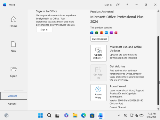The width and height of the screenshot is (160, 120).
Task: Open the Home page in Word sidebar
Action: tap(13, 22)
